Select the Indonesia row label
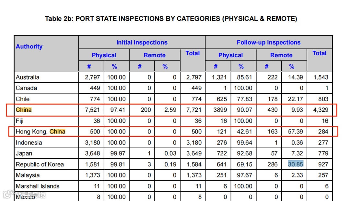This screenshot has width=350, height=201. [x=29, y=143]
